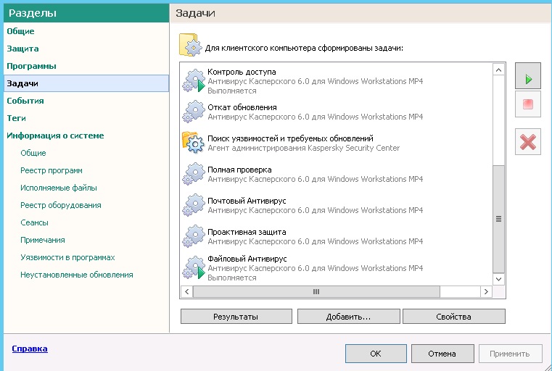Click the gear icon beside Полная проверка
The height and width of the screenshot is (371, 552).
tap(193, 174)
